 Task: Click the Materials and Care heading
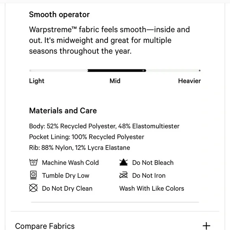click(63, 111)
